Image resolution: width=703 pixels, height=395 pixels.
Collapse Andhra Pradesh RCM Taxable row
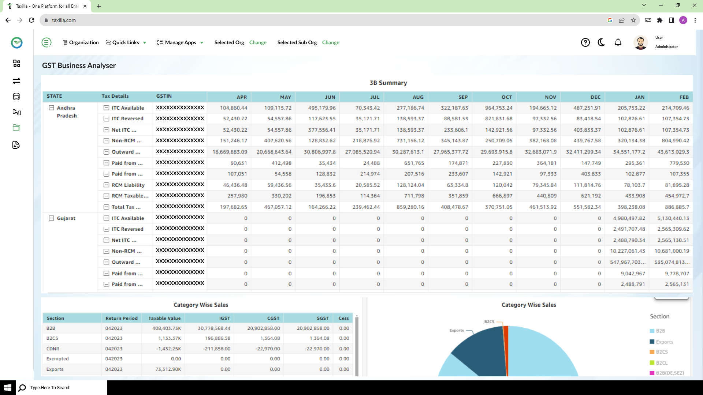tap(106, 196)
